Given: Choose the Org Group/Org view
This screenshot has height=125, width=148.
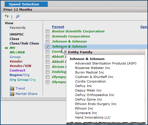Looking at the screenshot, I should tap(23, 80).
